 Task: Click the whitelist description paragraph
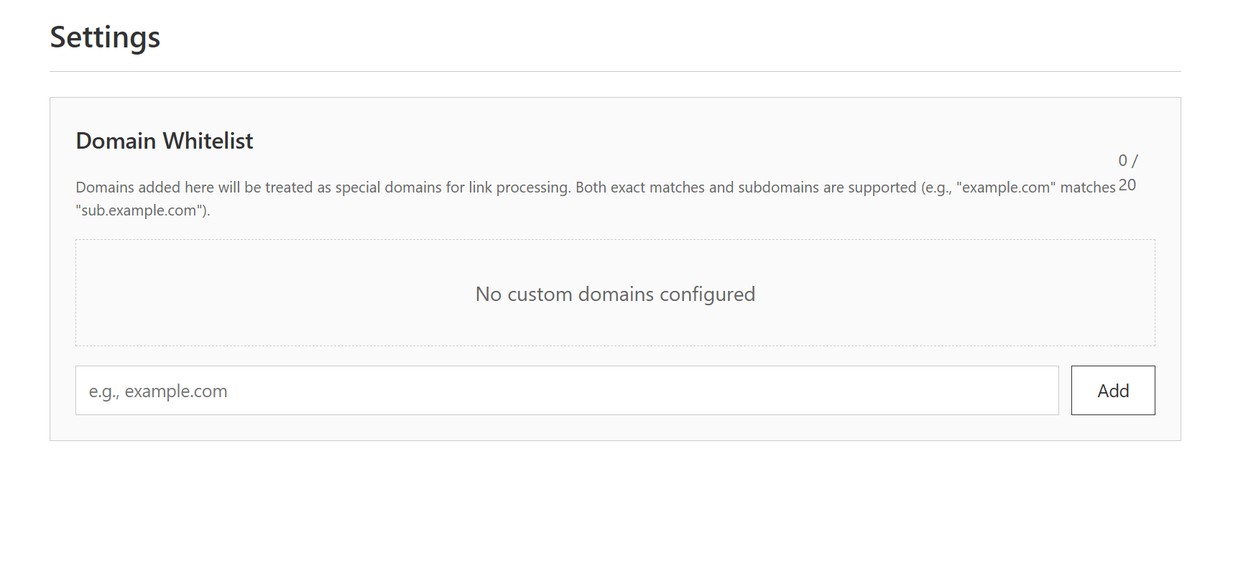point(596,199)
